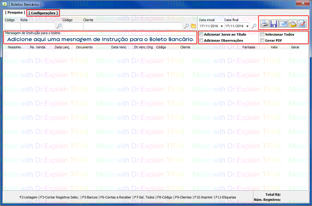The width and height of the screenshot is (312, 206).
Task: Enable the Gerar PDF checkbox
Action: pyautogui.click(x=262, y=40)
